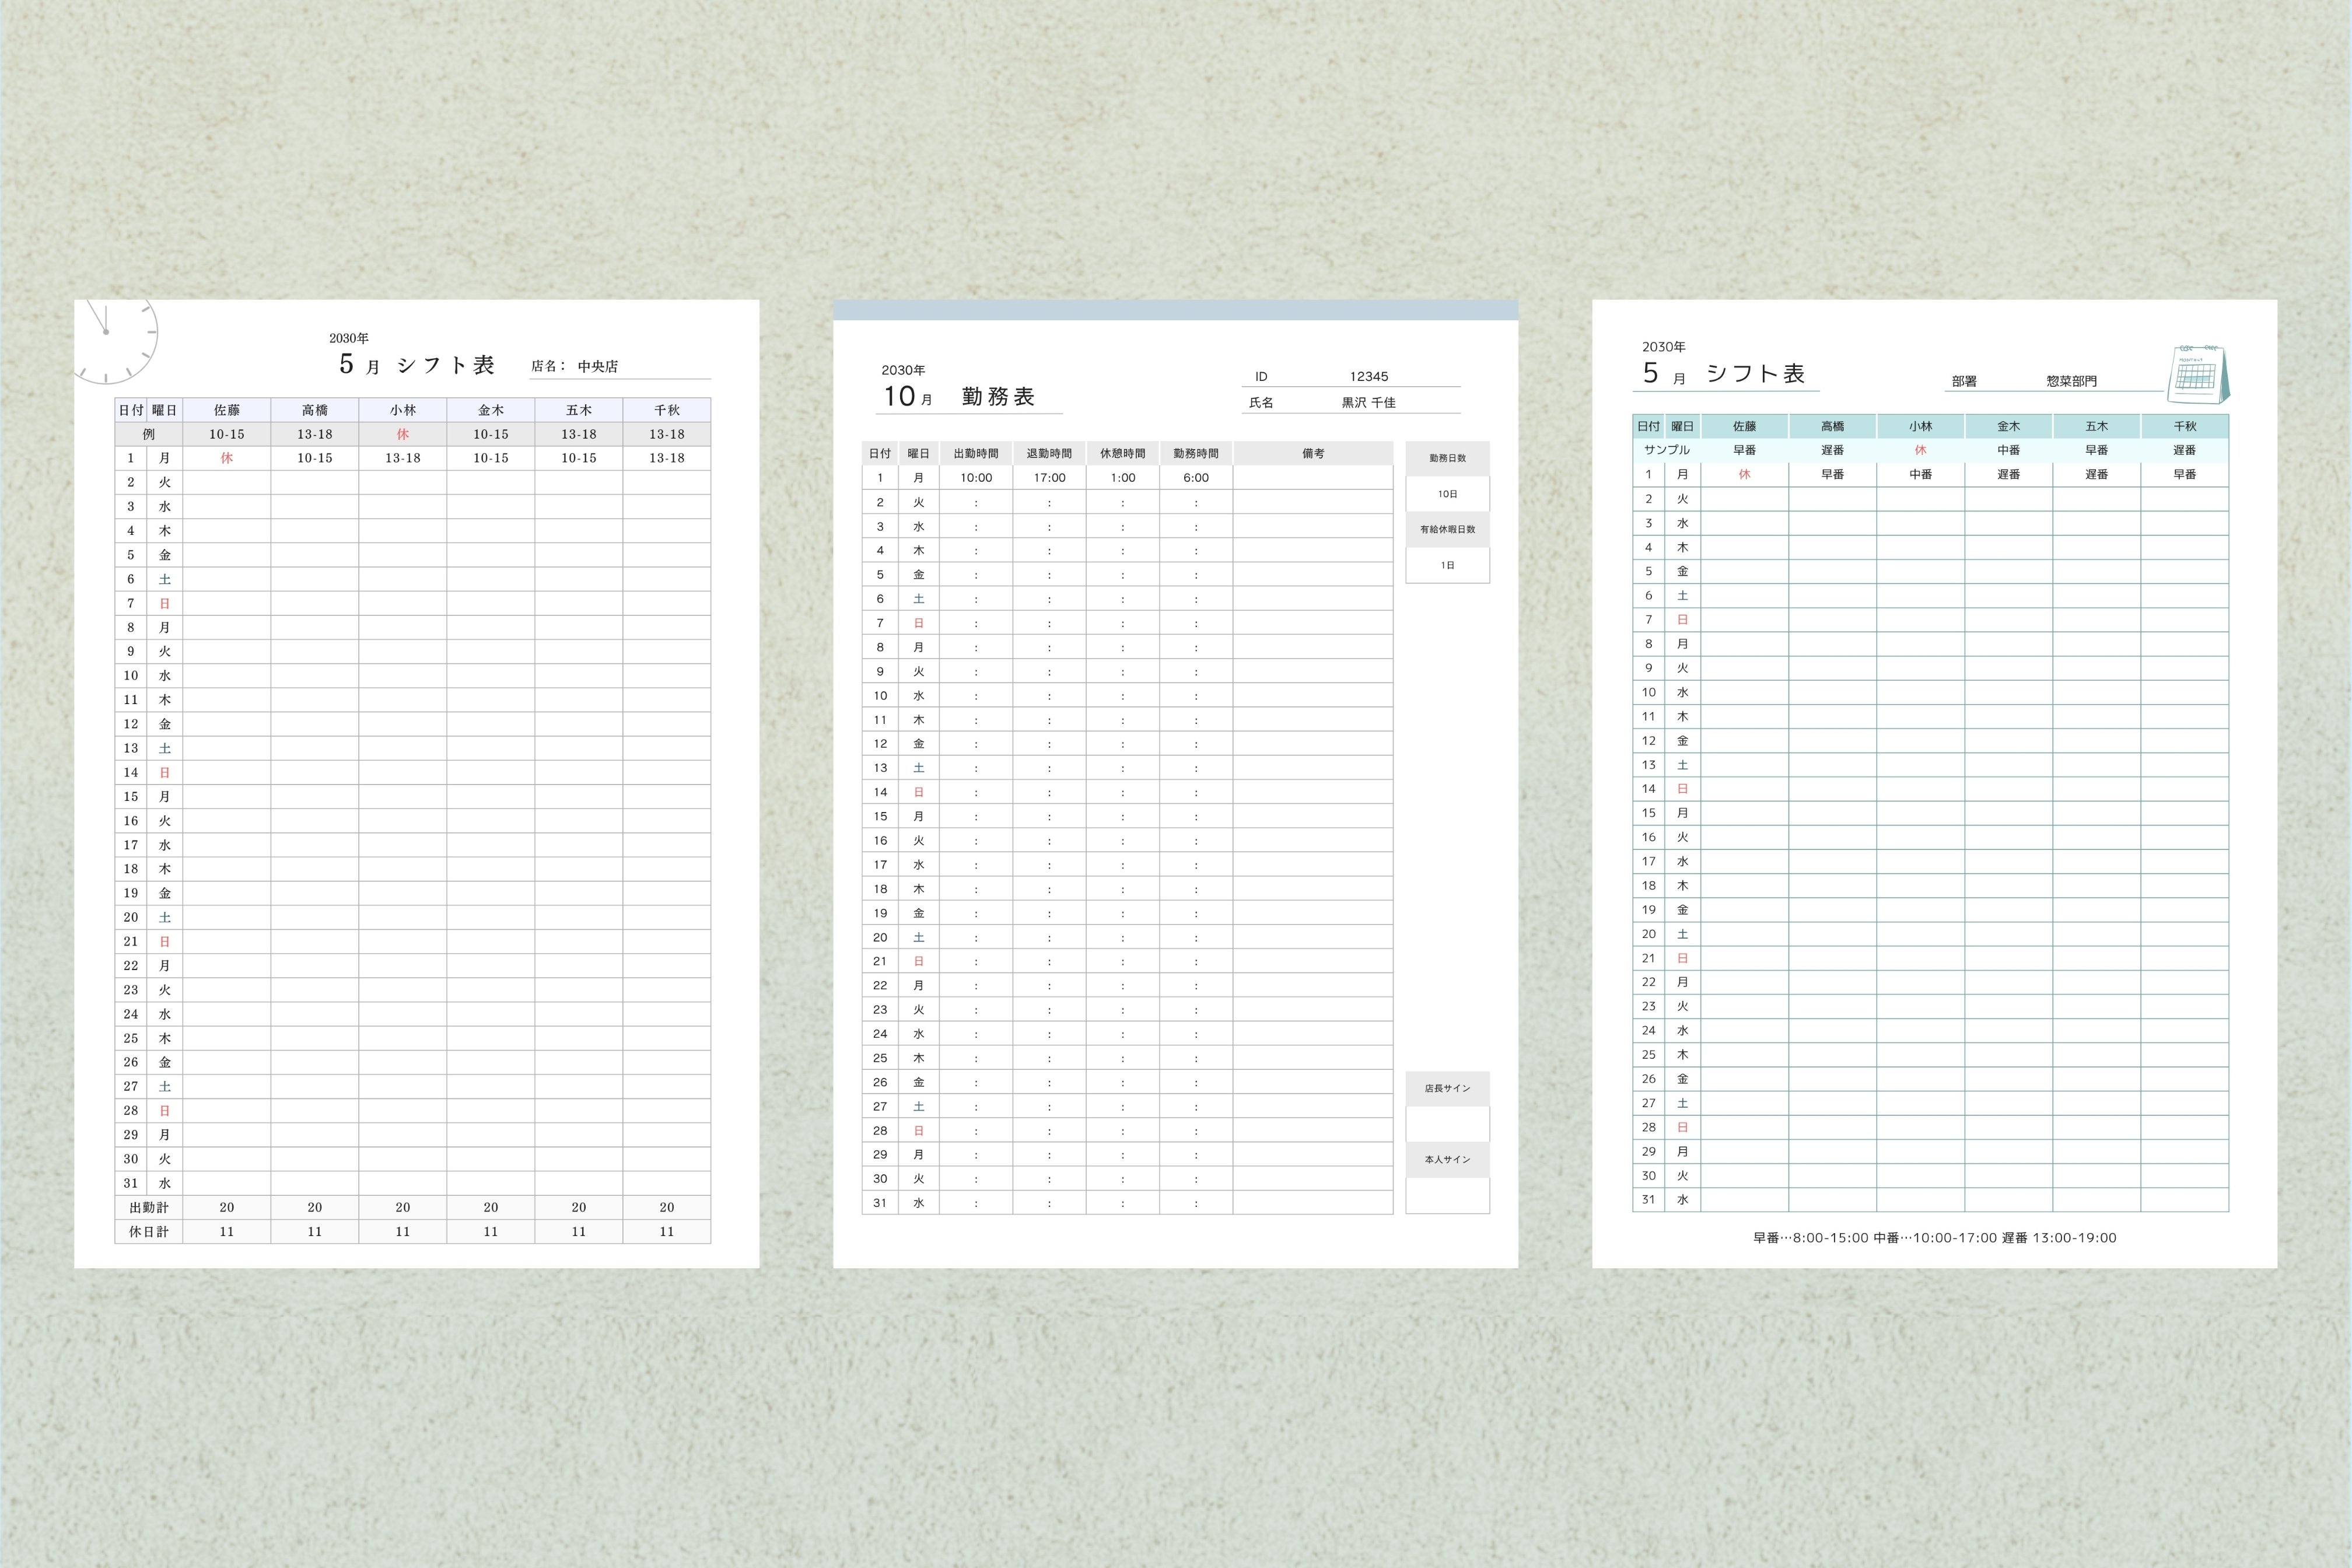Click the 出勤計 totals row label
The width and height of the screenshot is (2352, 1568).
(x=149, y=1208)
